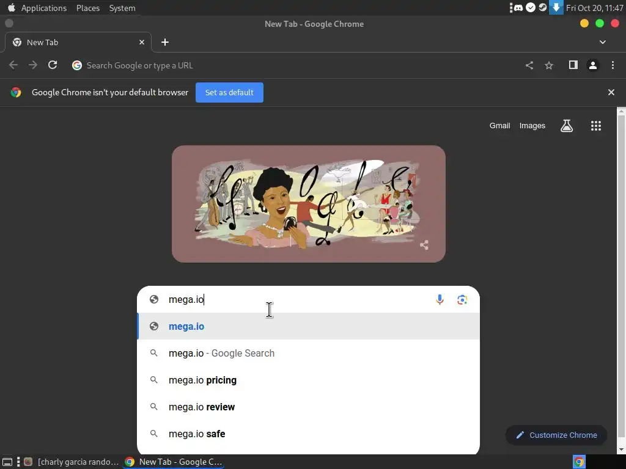Image resolution: width=626 pixels, height=469 pixels.
Task: Reload the current page
Action: click(53, 65)
